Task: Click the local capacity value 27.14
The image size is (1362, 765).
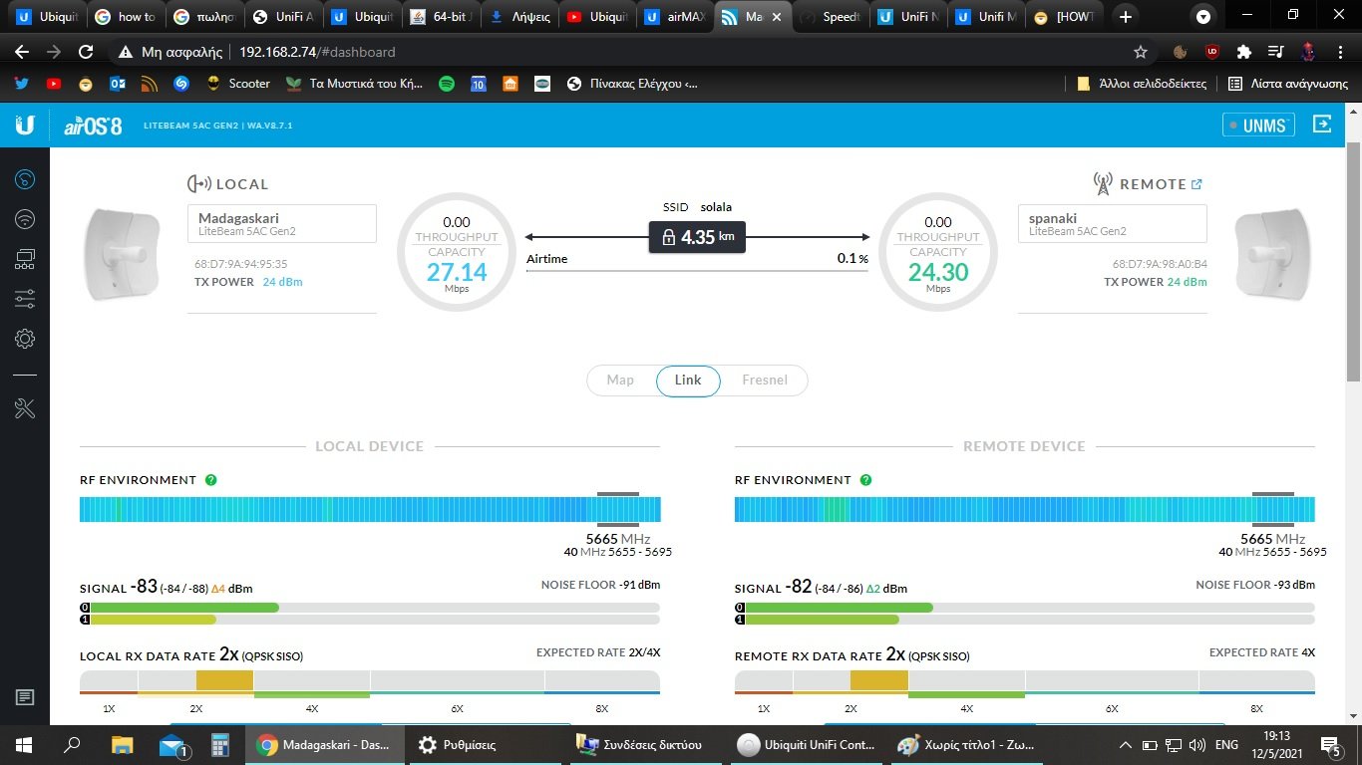Action: tap(457, 272)
